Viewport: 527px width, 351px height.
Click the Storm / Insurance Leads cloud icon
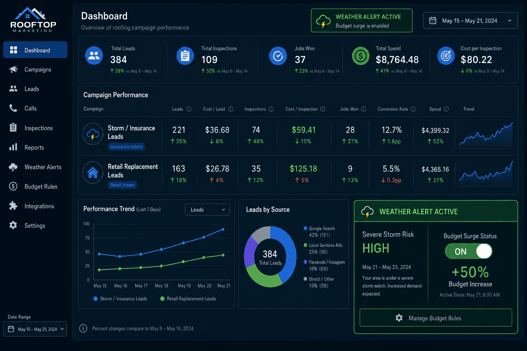click(x=93, y=134)
